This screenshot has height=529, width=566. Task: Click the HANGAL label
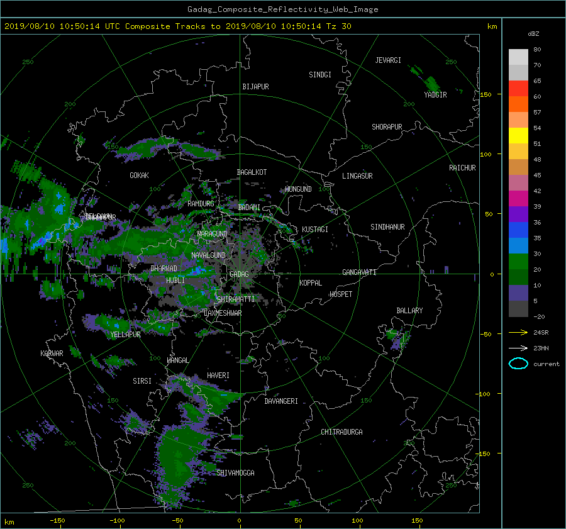click(177, 360)
